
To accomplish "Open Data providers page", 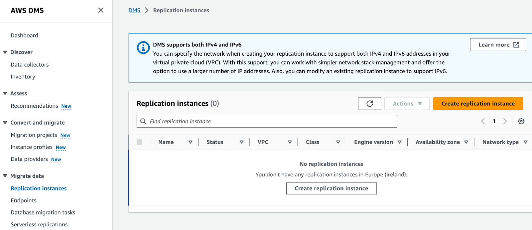I will [29, 159].
